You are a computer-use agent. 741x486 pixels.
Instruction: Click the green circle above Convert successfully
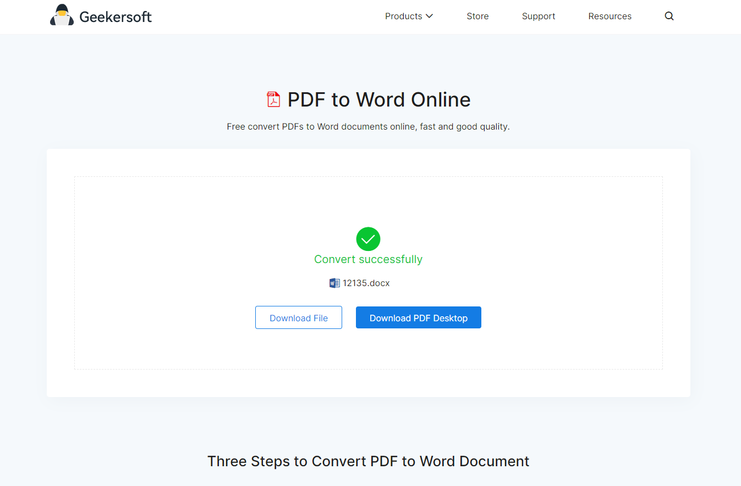368,239
